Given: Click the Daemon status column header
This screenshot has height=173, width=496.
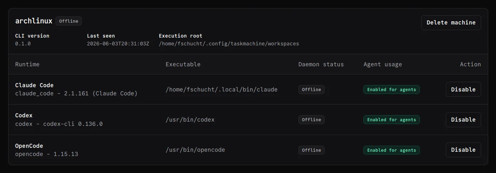Looking at the screenshot, I should pos(321,64).
